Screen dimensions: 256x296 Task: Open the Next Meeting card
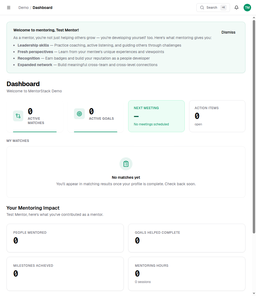click(156, 116)
